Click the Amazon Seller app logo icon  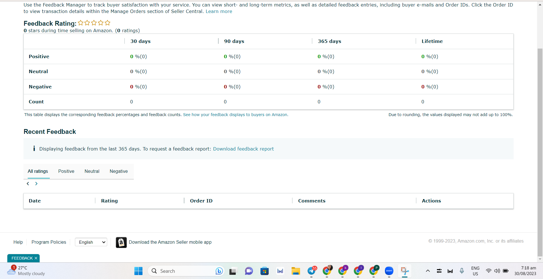(x=121, y=242)
